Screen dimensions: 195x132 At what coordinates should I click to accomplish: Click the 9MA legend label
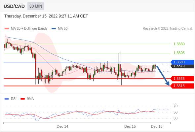coord(30,99)
